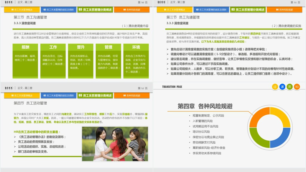Click the 规章制度制定、公示风险 bullet
Viewport: 306px width, 172px height.
[208, 116]
